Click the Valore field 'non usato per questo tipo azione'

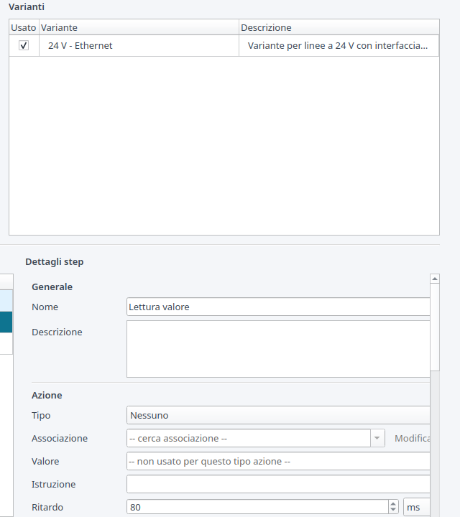pos(278,461)
